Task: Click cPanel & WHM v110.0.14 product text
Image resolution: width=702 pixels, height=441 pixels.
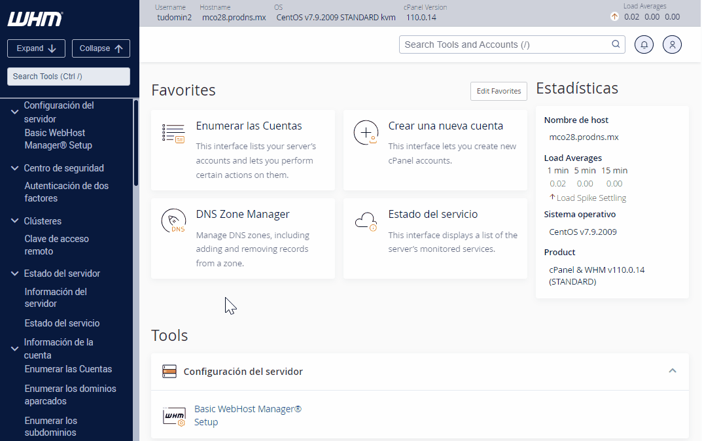Action: 597,276
